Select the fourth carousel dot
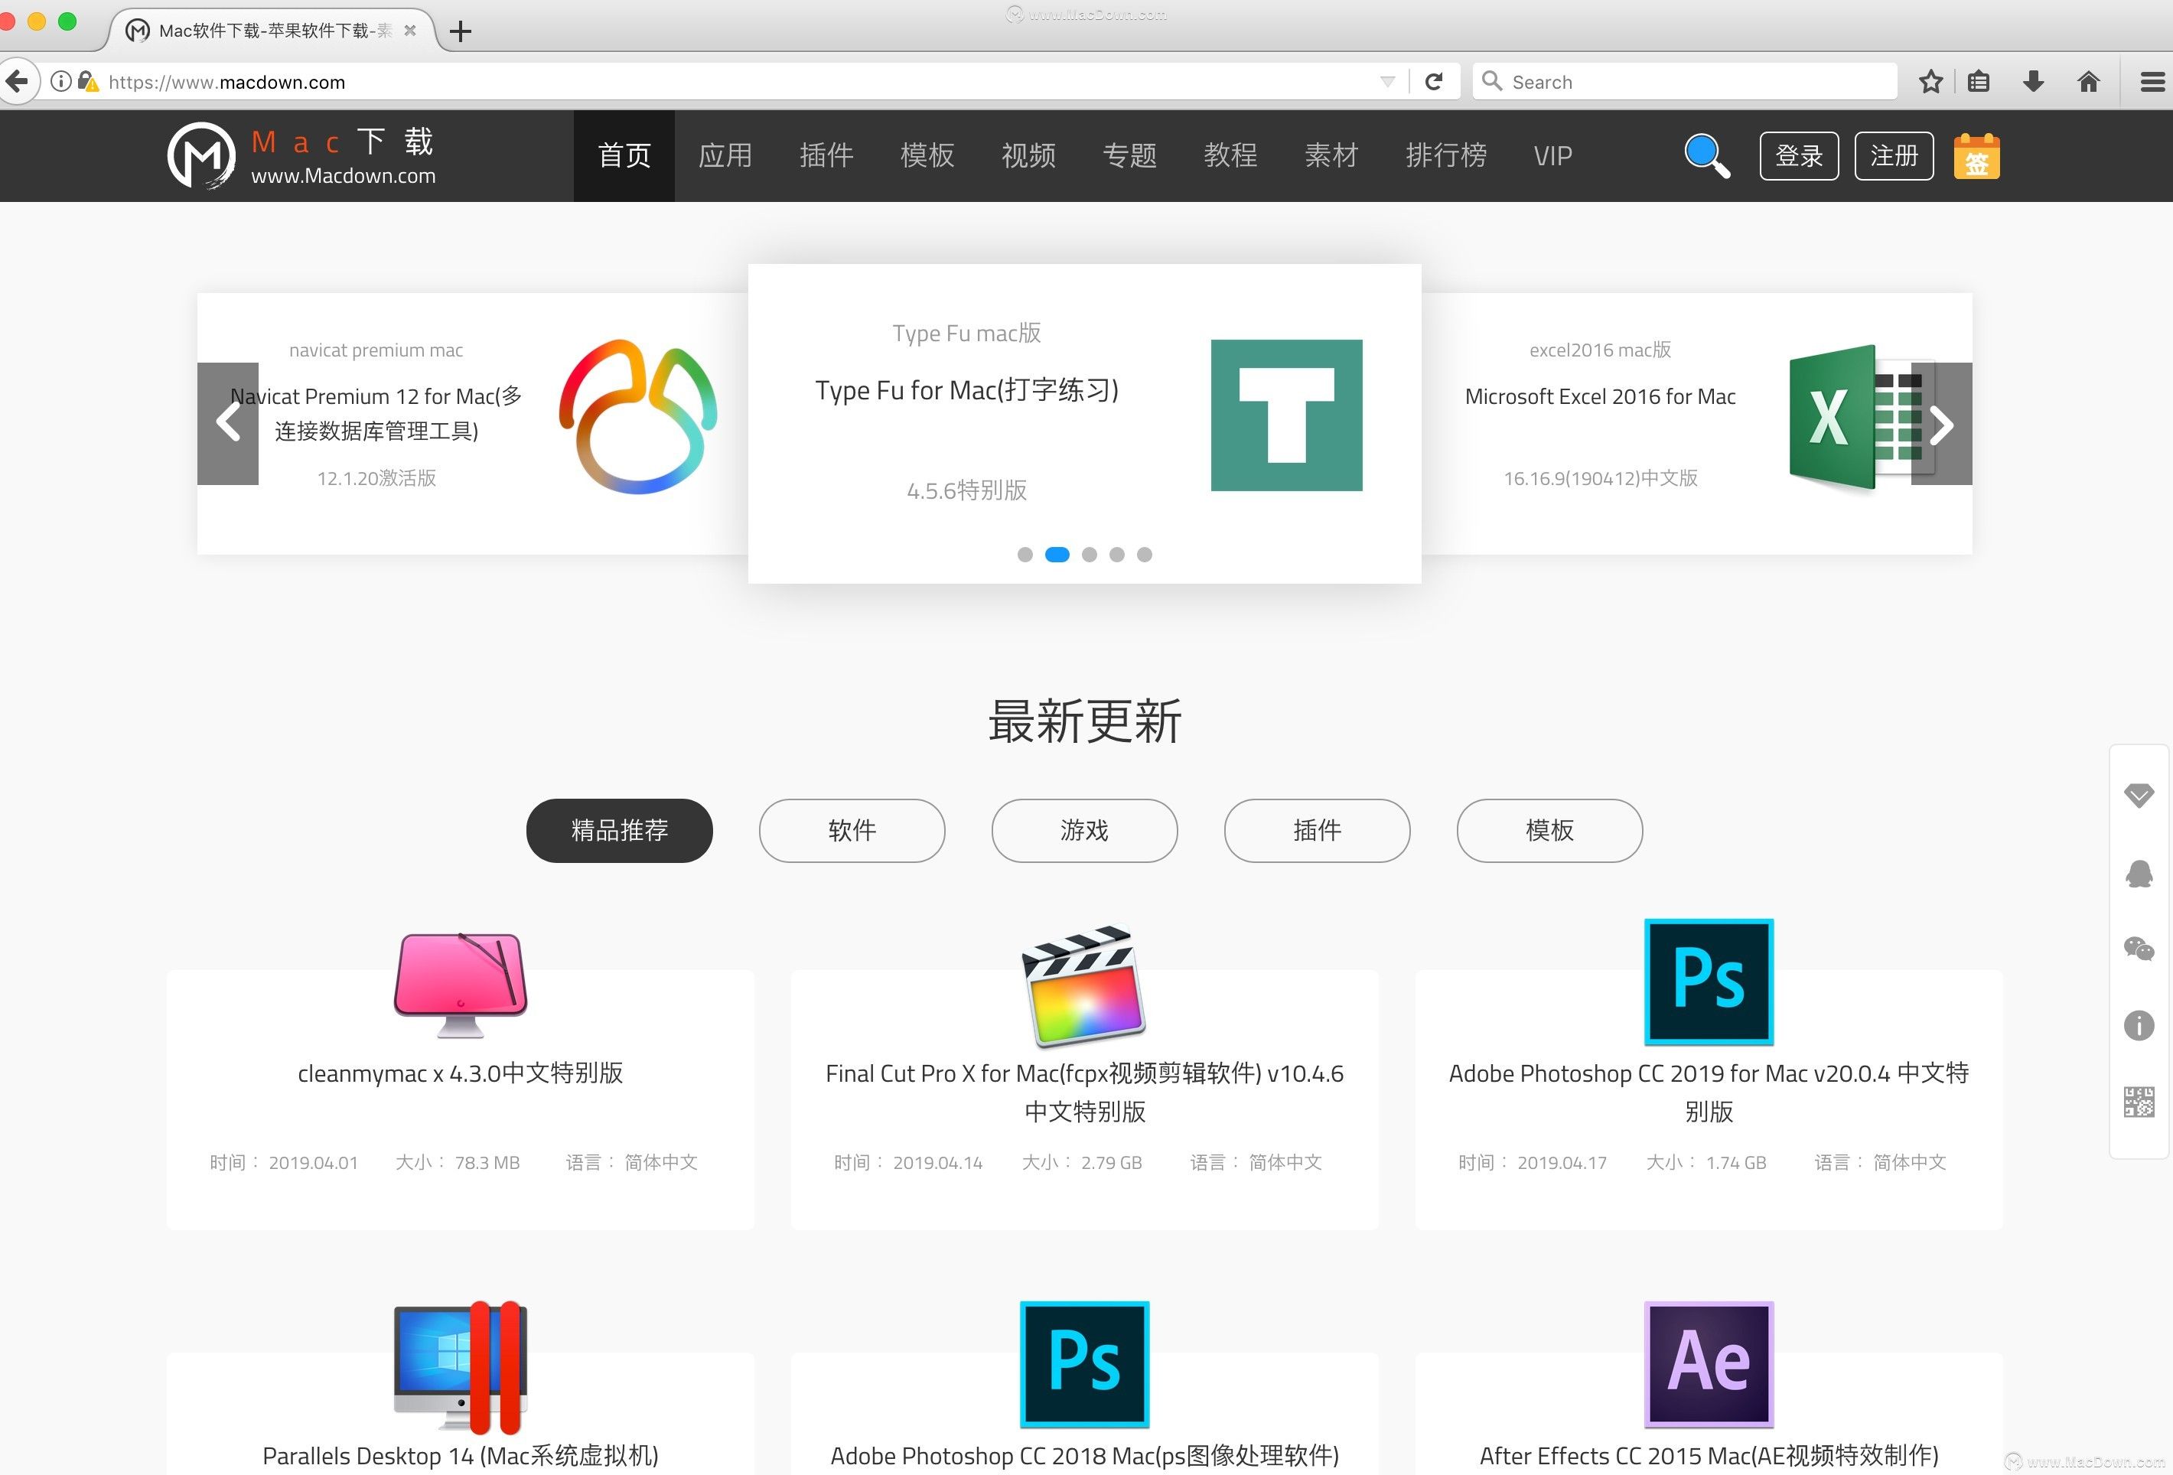Screen dimensions: 2173x1475 (x=1116, y=555)
